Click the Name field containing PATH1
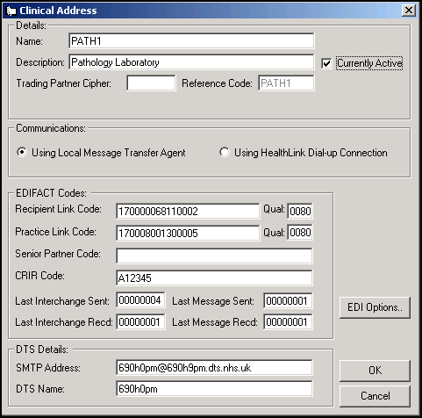 pyautogui.click(x=191, y=41)
